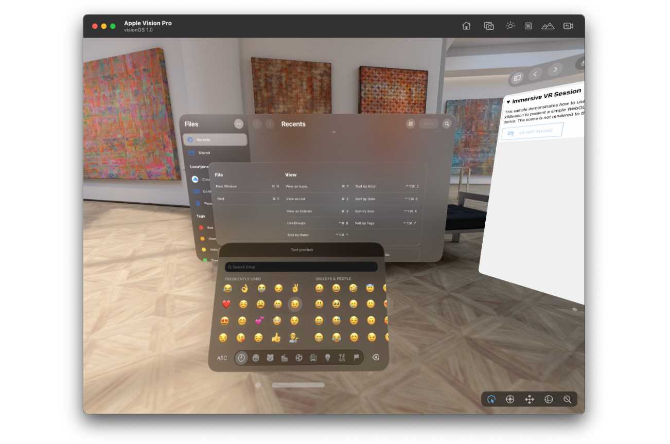This screenshot has width=670, height=444.
Task: Insert the thumbs up emoji
Action: click(276, 338)
